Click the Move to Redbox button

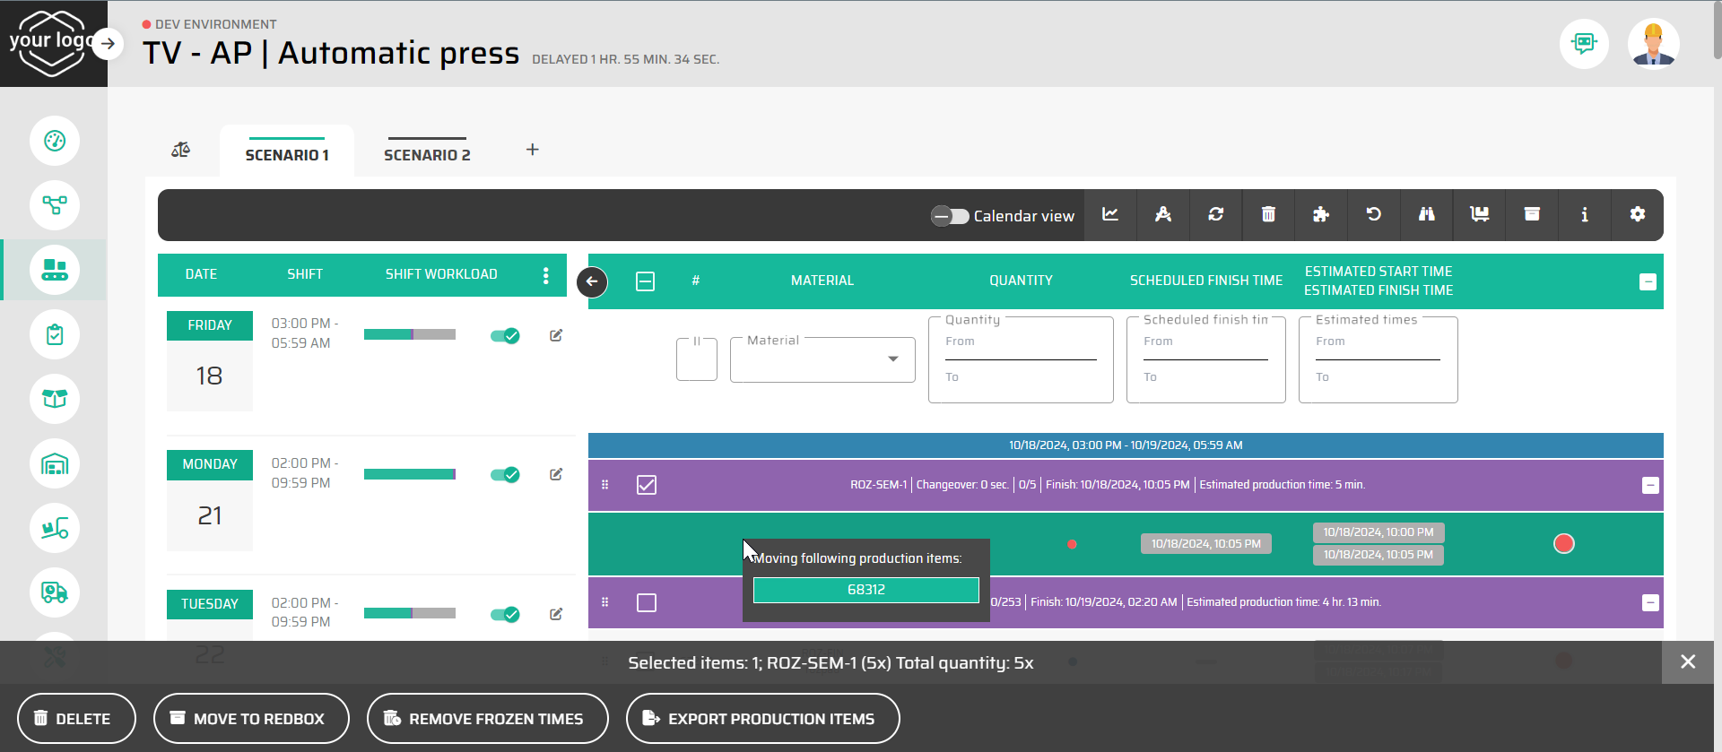pos(251,719)
